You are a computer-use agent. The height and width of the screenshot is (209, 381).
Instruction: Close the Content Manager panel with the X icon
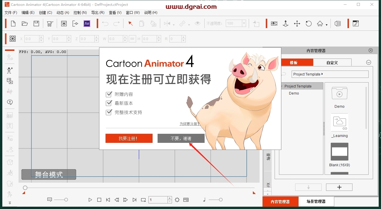coord(371,50)
